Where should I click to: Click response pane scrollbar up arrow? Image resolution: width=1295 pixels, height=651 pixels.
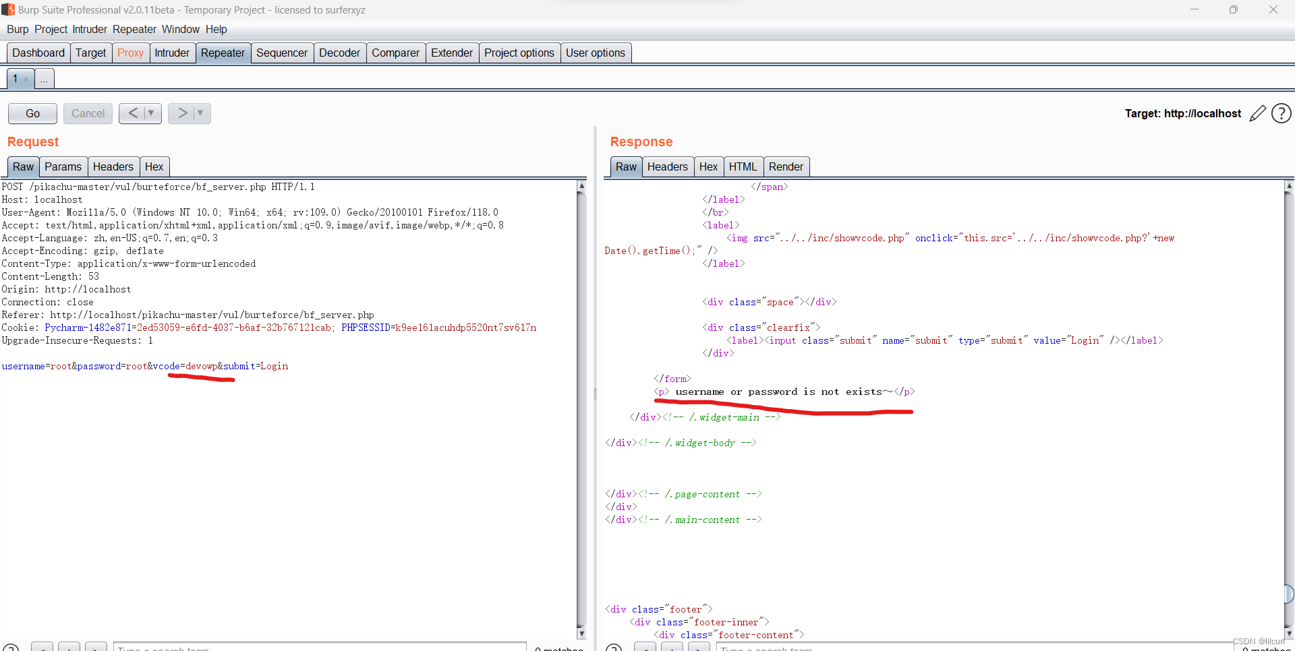1289,186
